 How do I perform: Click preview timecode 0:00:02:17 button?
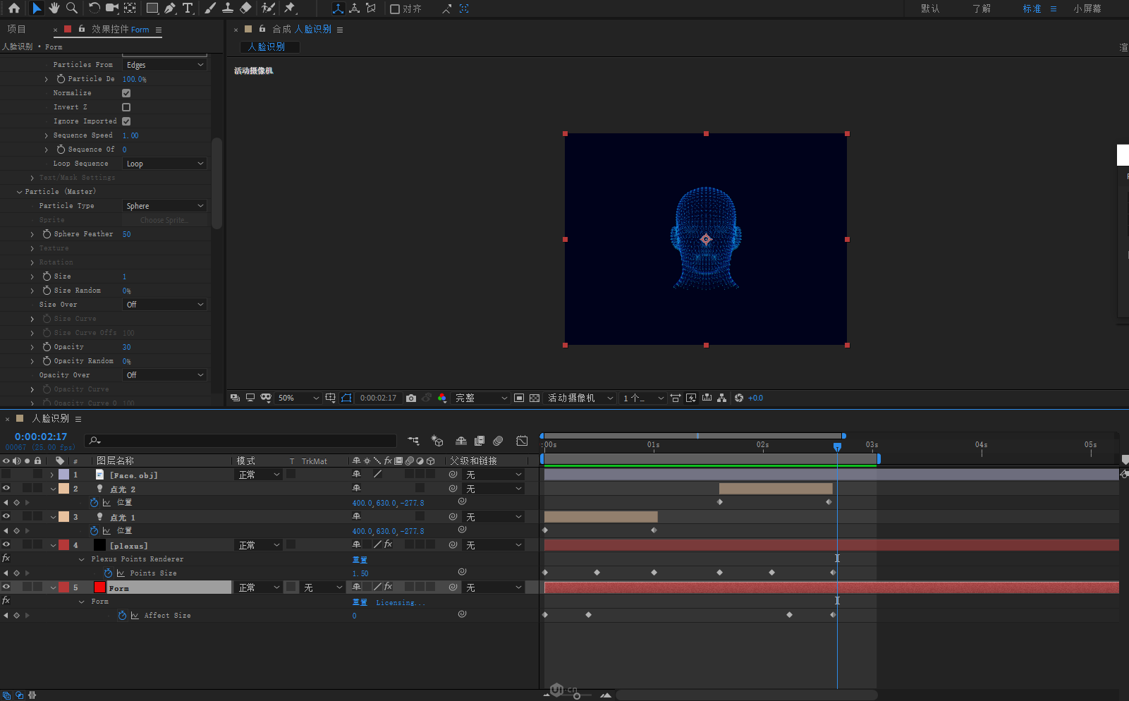(378, 398)
